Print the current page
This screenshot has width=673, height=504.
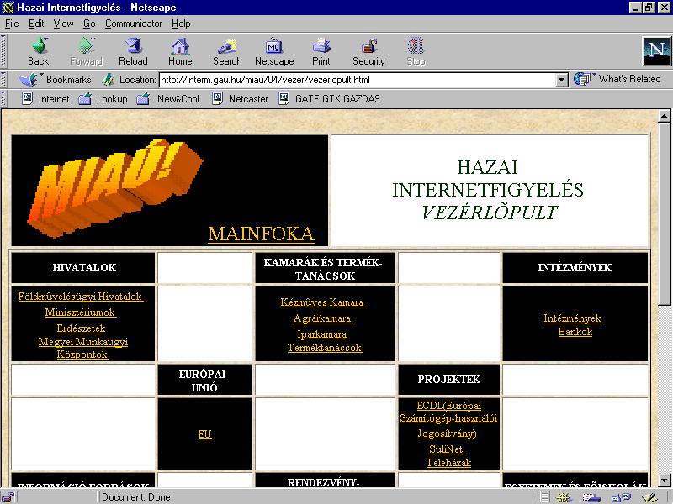click(321, 51)
